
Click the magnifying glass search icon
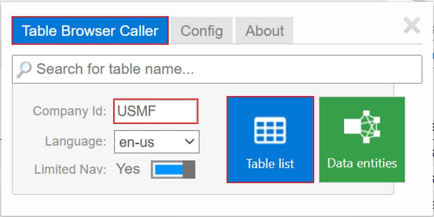pos(24,69)
